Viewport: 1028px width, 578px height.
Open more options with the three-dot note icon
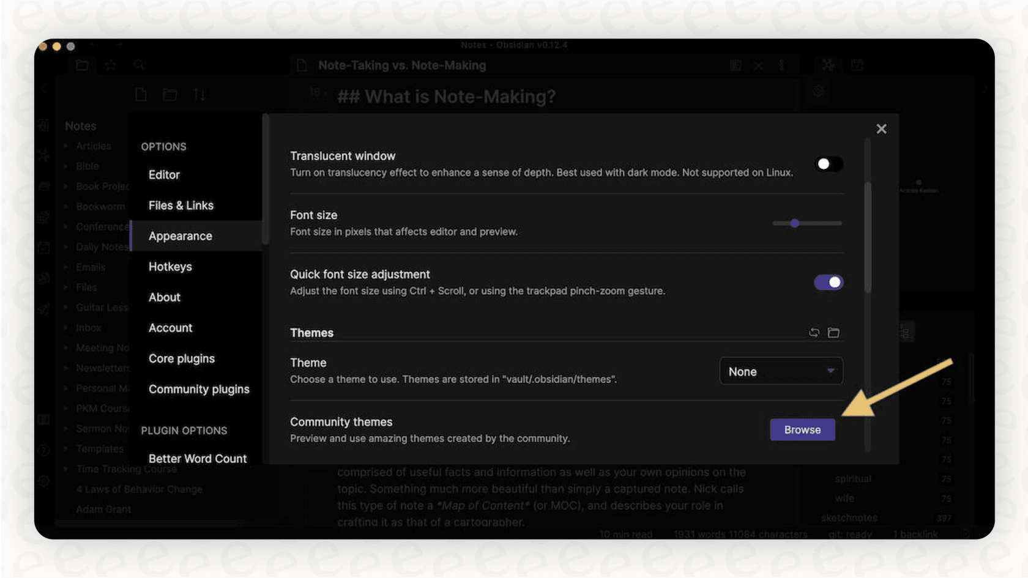pos(781,65)
